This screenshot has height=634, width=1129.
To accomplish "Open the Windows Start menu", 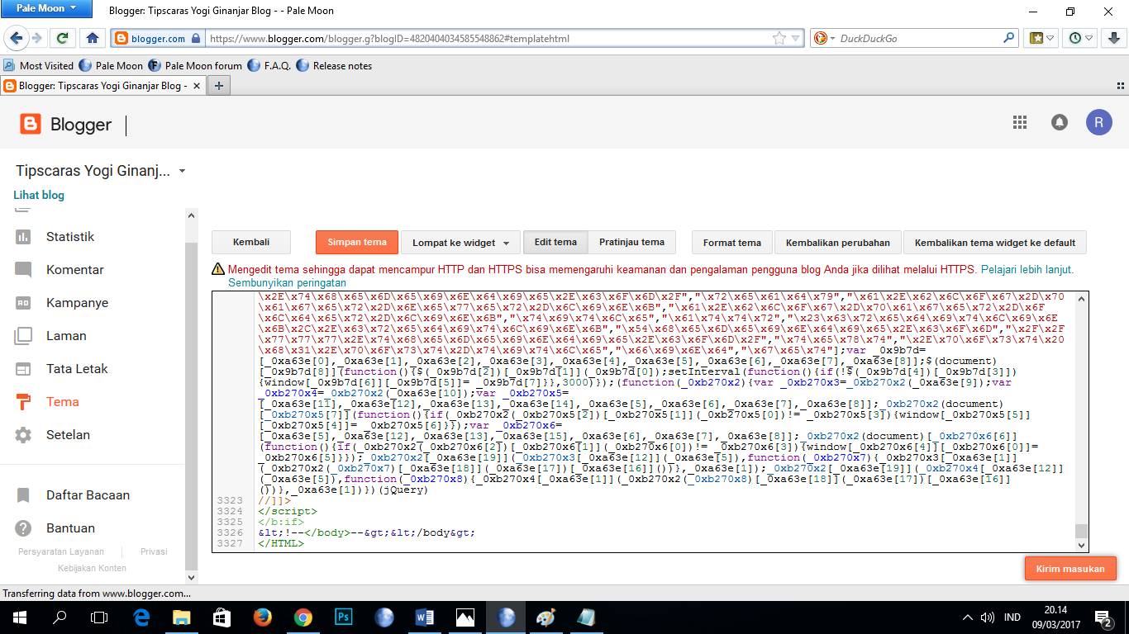I will (20, 617).
